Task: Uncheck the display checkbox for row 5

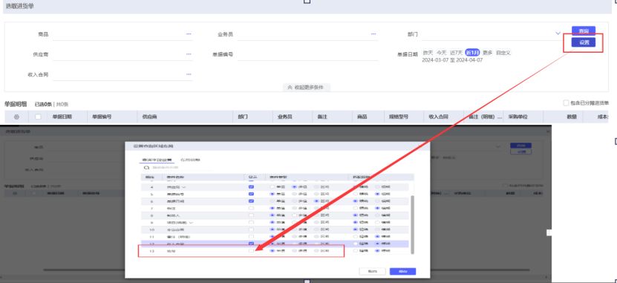Action: [251, 194]
